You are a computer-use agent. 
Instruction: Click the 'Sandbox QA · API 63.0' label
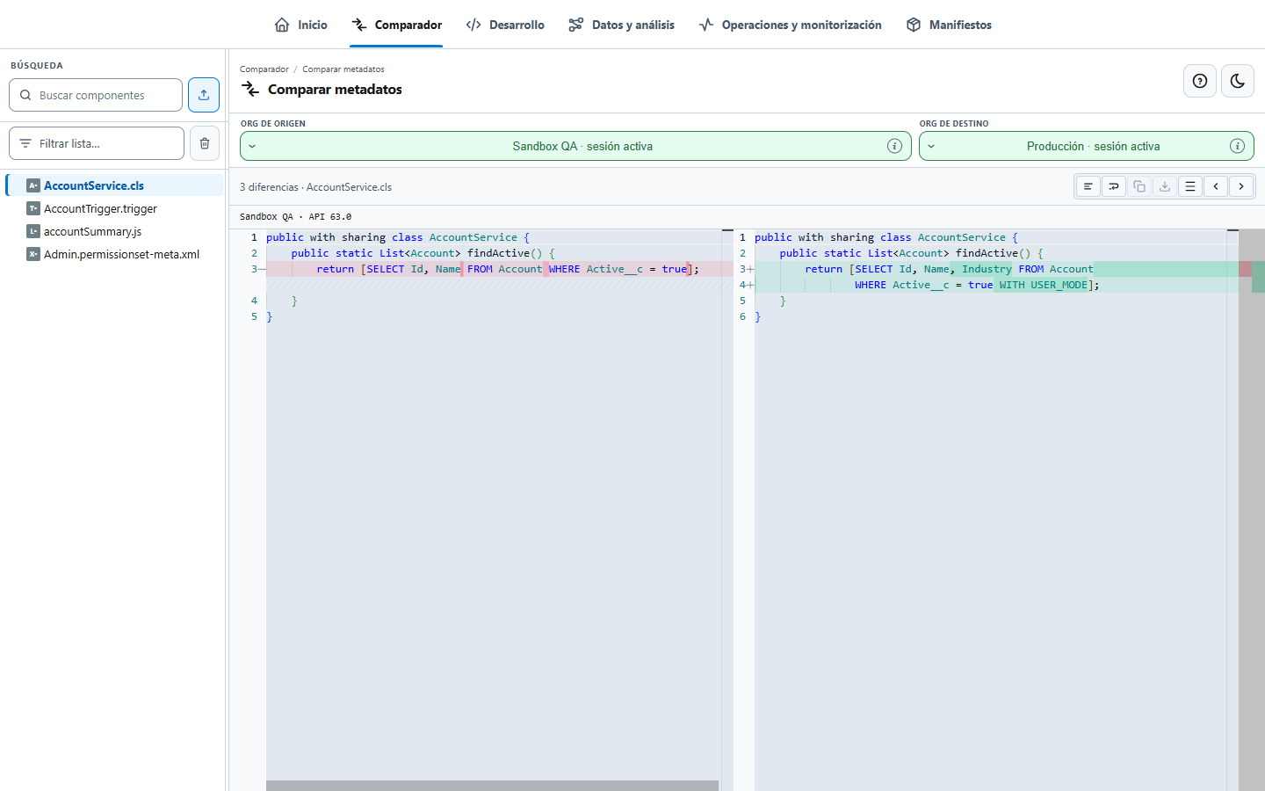pos(295,216)
